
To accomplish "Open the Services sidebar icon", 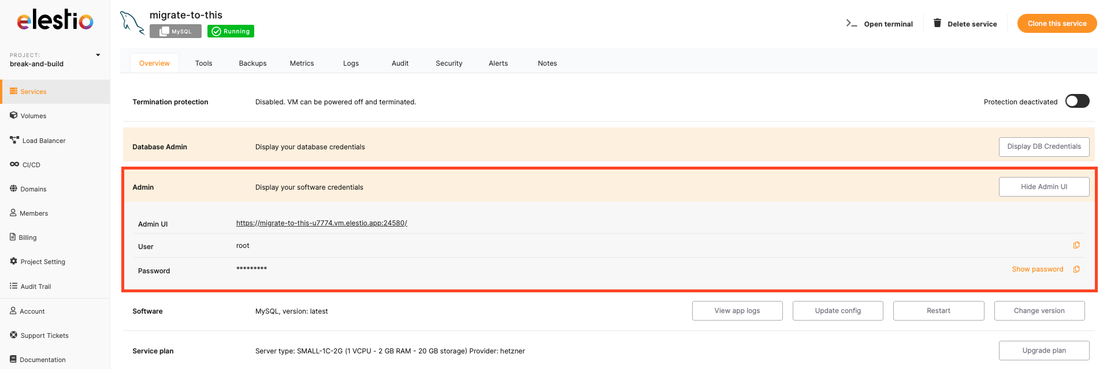I will click(x=13, y=91).
